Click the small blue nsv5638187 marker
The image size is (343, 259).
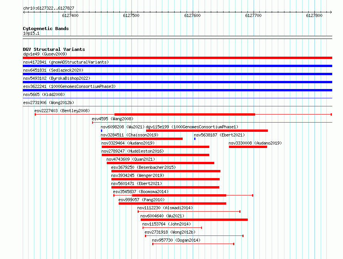195,139
